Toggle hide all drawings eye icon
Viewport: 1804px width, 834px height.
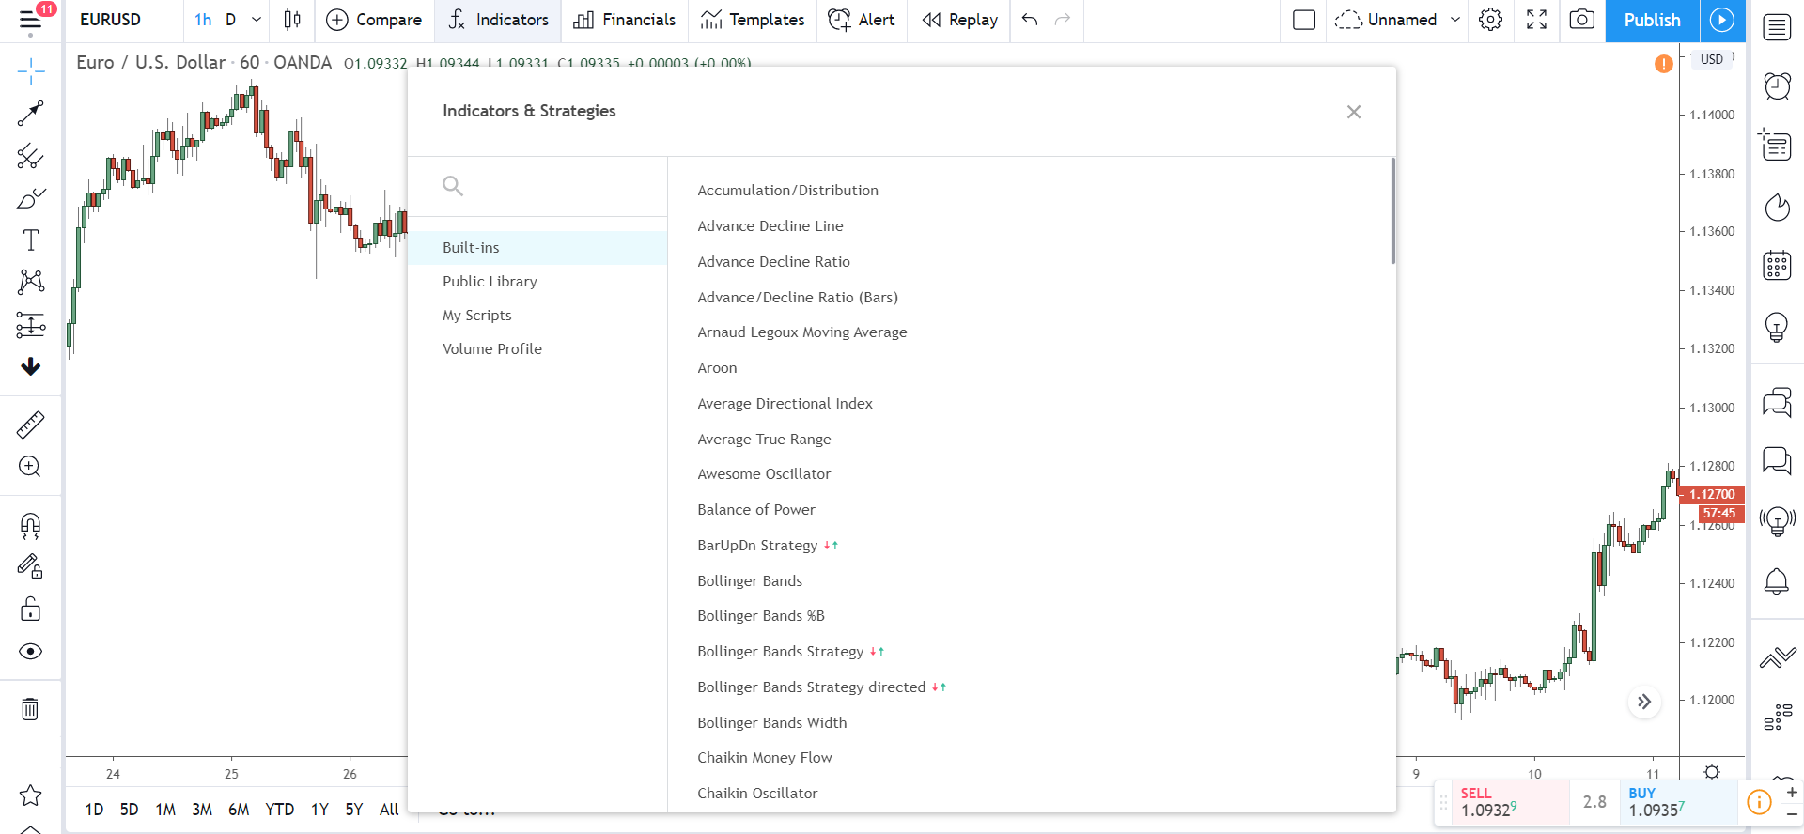[x=30, y=652]
